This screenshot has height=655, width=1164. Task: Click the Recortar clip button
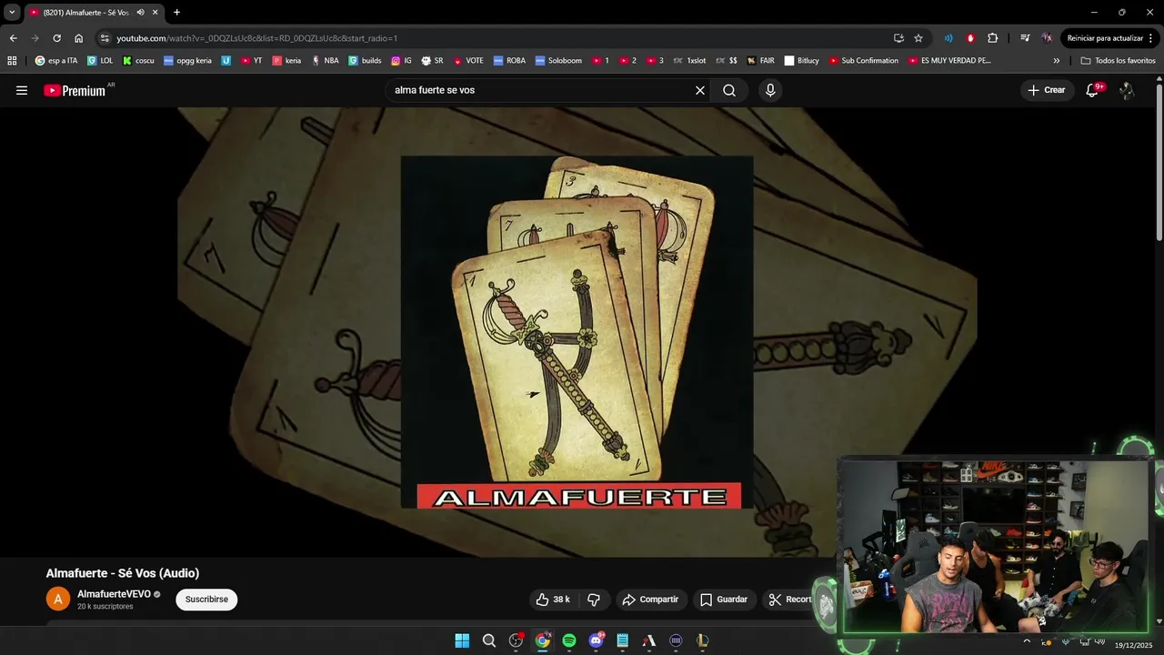[789, 600]
